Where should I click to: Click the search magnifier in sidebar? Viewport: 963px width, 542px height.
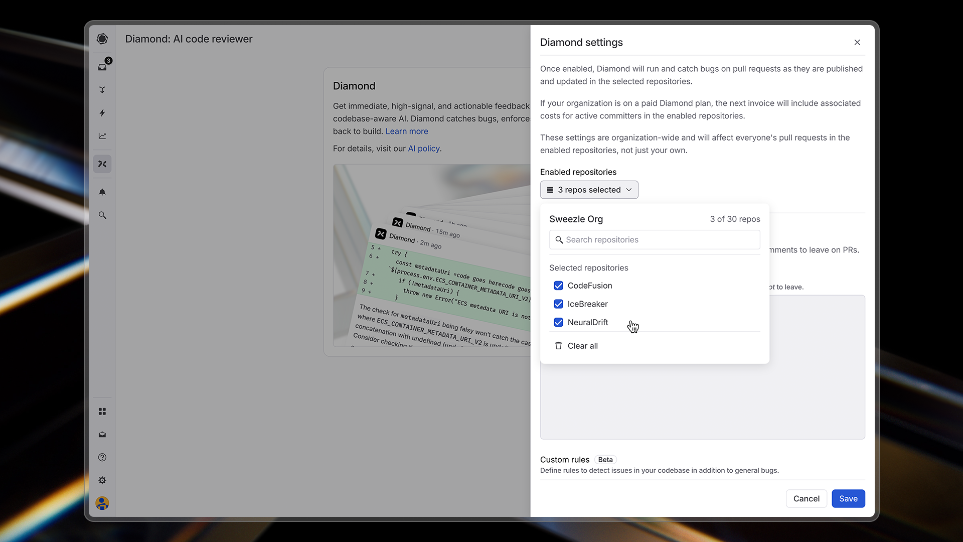click(102, 215)
